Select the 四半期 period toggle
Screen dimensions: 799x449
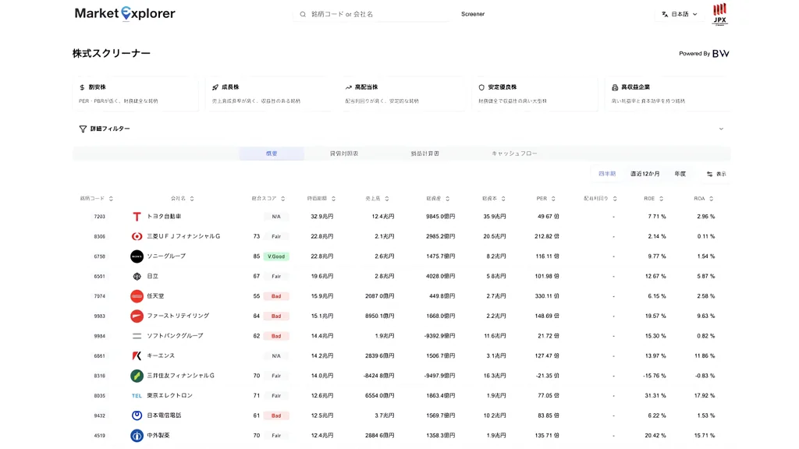607,174
